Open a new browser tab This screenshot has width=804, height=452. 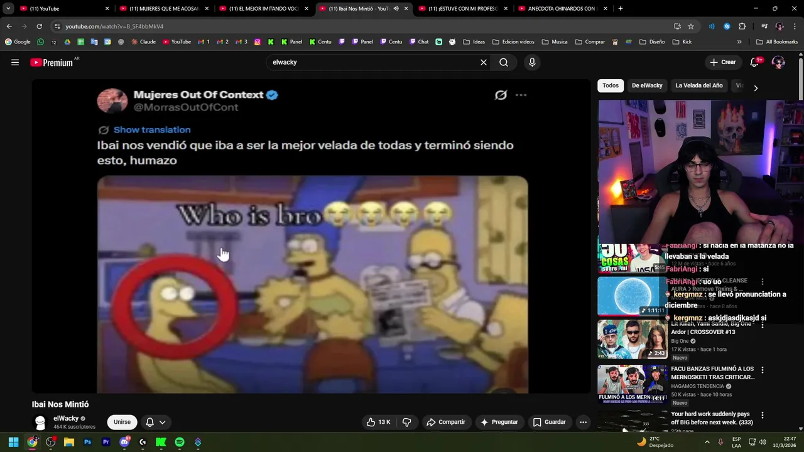pyautogui.click(x=621, y=9)
